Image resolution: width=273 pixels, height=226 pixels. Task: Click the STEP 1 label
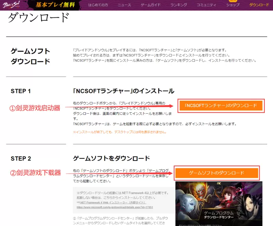click(20, 91)
